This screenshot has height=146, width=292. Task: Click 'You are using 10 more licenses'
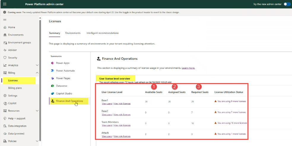click(232, 123)
